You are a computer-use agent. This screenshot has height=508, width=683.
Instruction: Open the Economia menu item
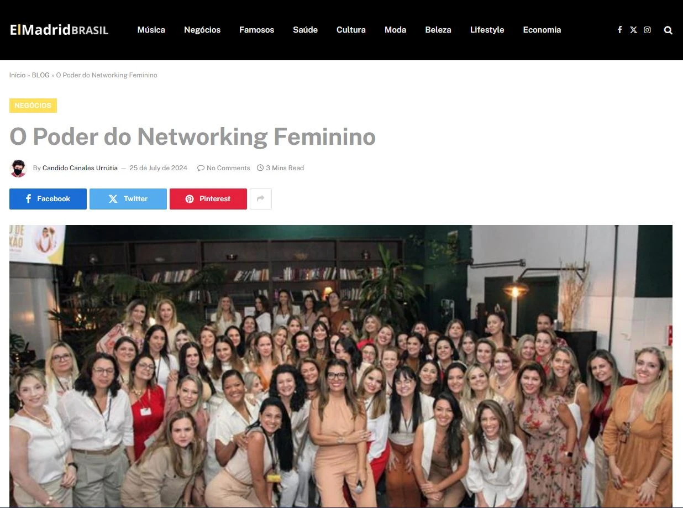pos(542,30)
